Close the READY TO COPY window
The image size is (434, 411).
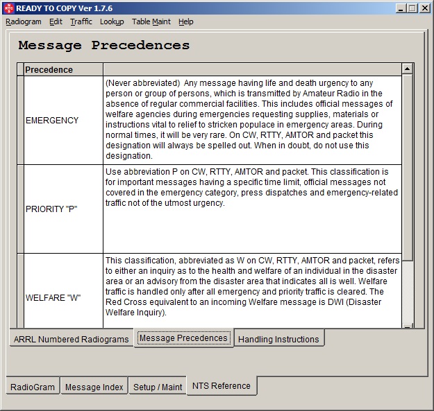[x=425, y=8]
